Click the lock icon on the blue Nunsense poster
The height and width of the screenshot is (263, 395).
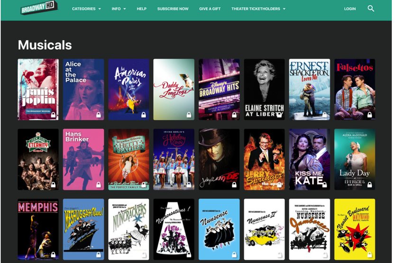pyautogui.click(x=234, y=255)
